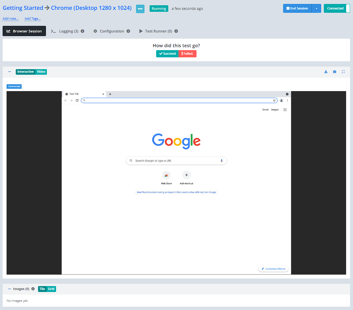Click the back arrow in the remote Chrome
The height and width of the screenshot is (310, 353).
tap(66, 101)
